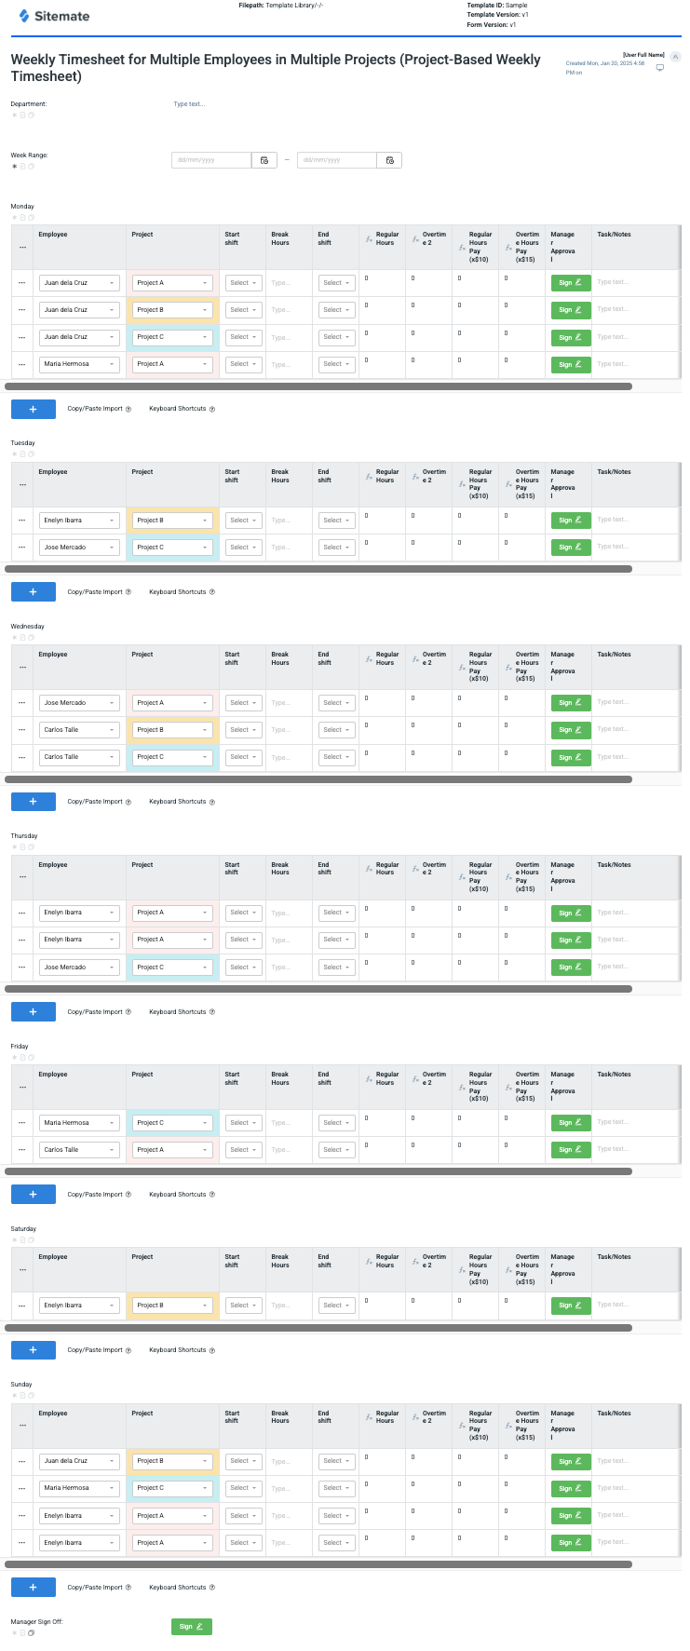
Task: Click the Manager Sign Off Sign button
Action: click(192, 1627)
